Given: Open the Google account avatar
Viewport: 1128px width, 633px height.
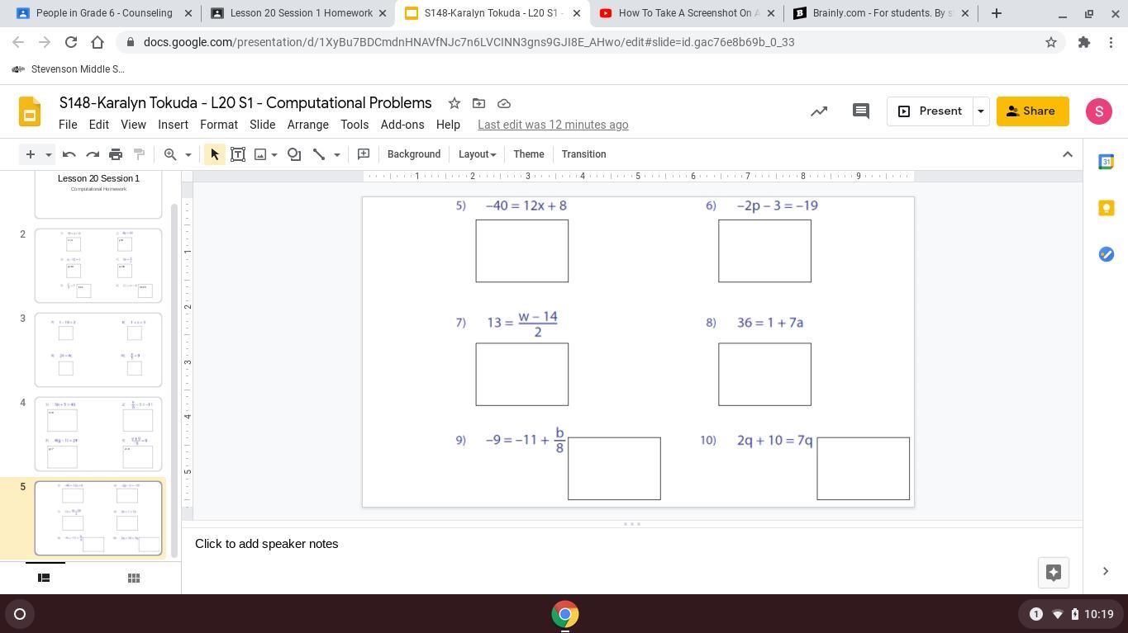Looking at the screenshot, I should (x=1099, y=111).
